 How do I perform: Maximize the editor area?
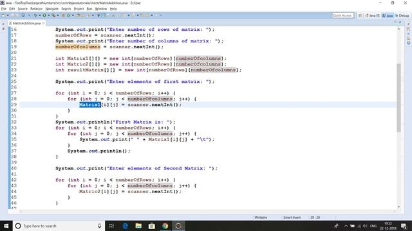coord(400,23)
